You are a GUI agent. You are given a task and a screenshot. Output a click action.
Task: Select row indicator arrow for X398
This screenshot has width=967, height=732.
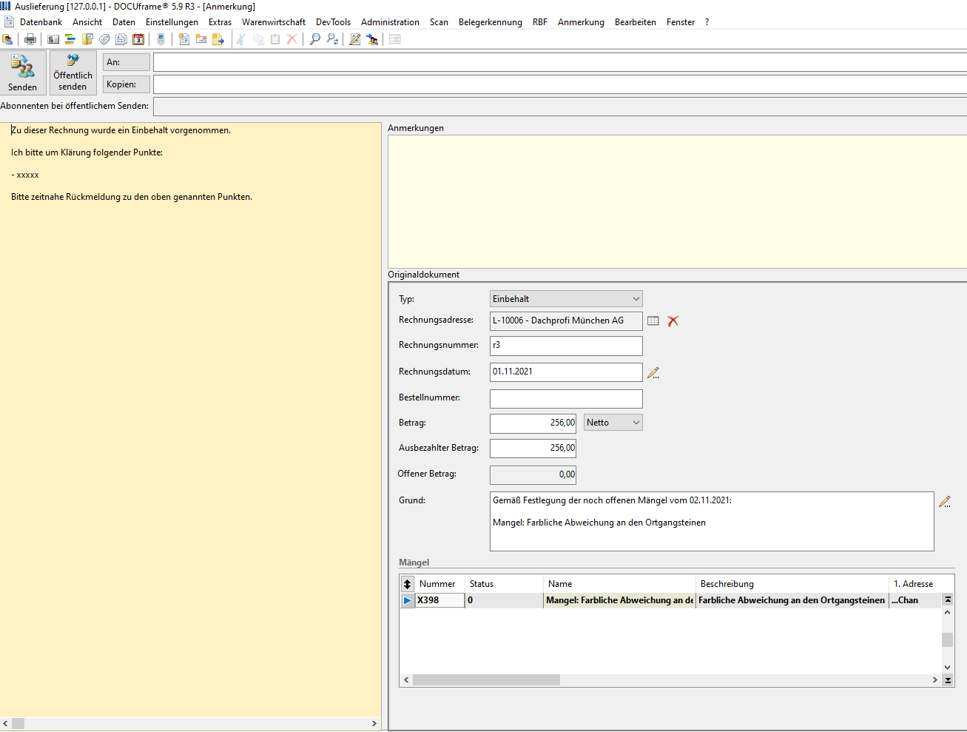408,600
